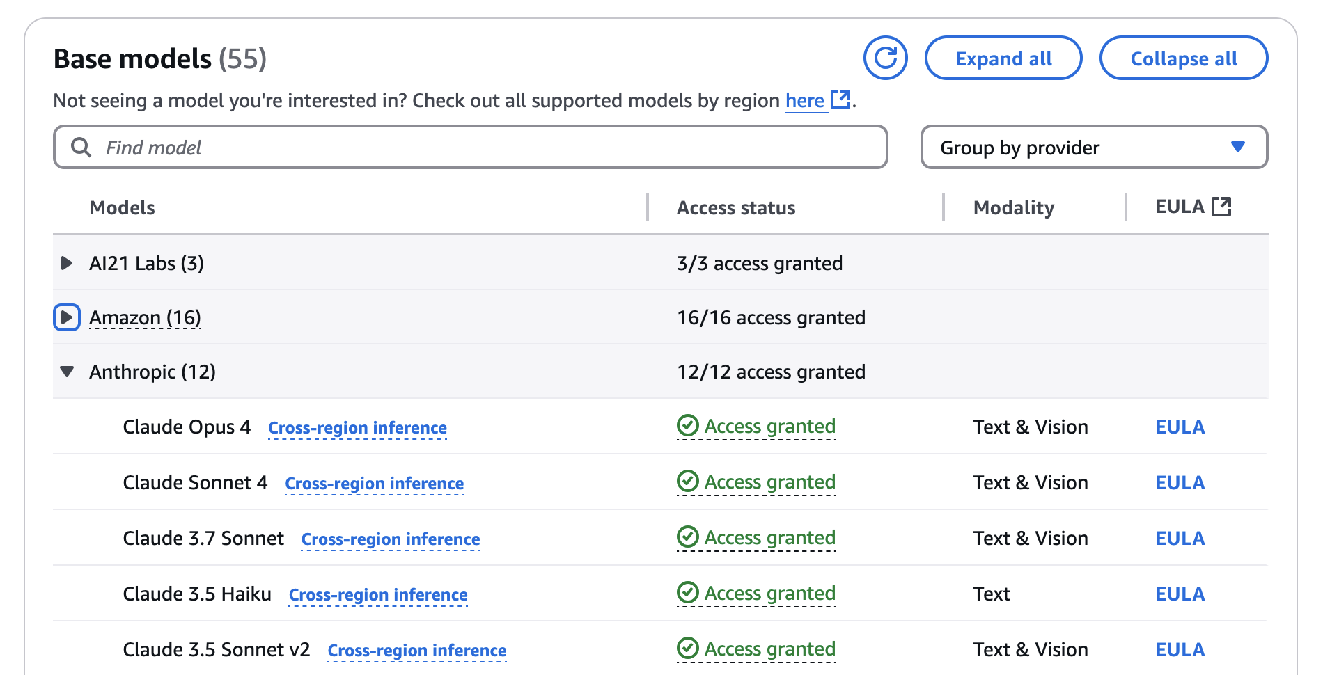Expand the Amazon (16) provider group
This screenshot has height=675, width=1323.
(x=67, y=317)
